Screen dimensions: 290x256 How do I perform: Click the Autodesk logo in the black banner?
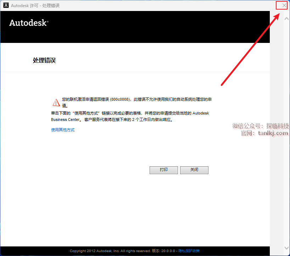pos(29,23)
